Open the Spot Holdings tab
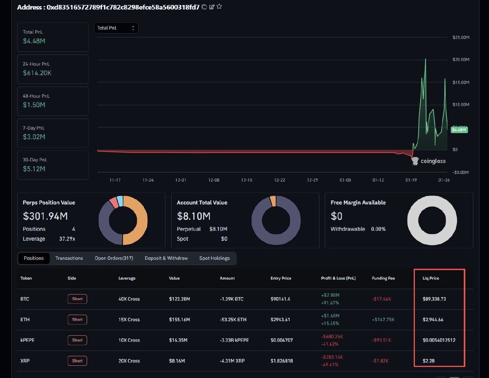489x378 pixels. [215, 258]
